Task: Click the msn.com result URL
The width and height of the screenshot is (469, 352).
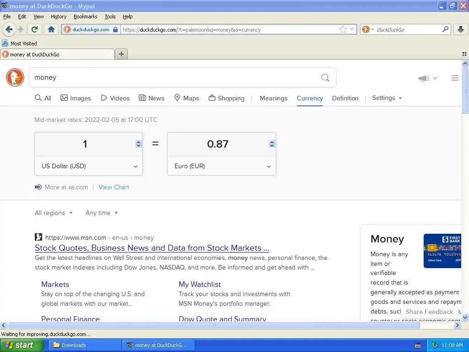Action: coord(99,237)
